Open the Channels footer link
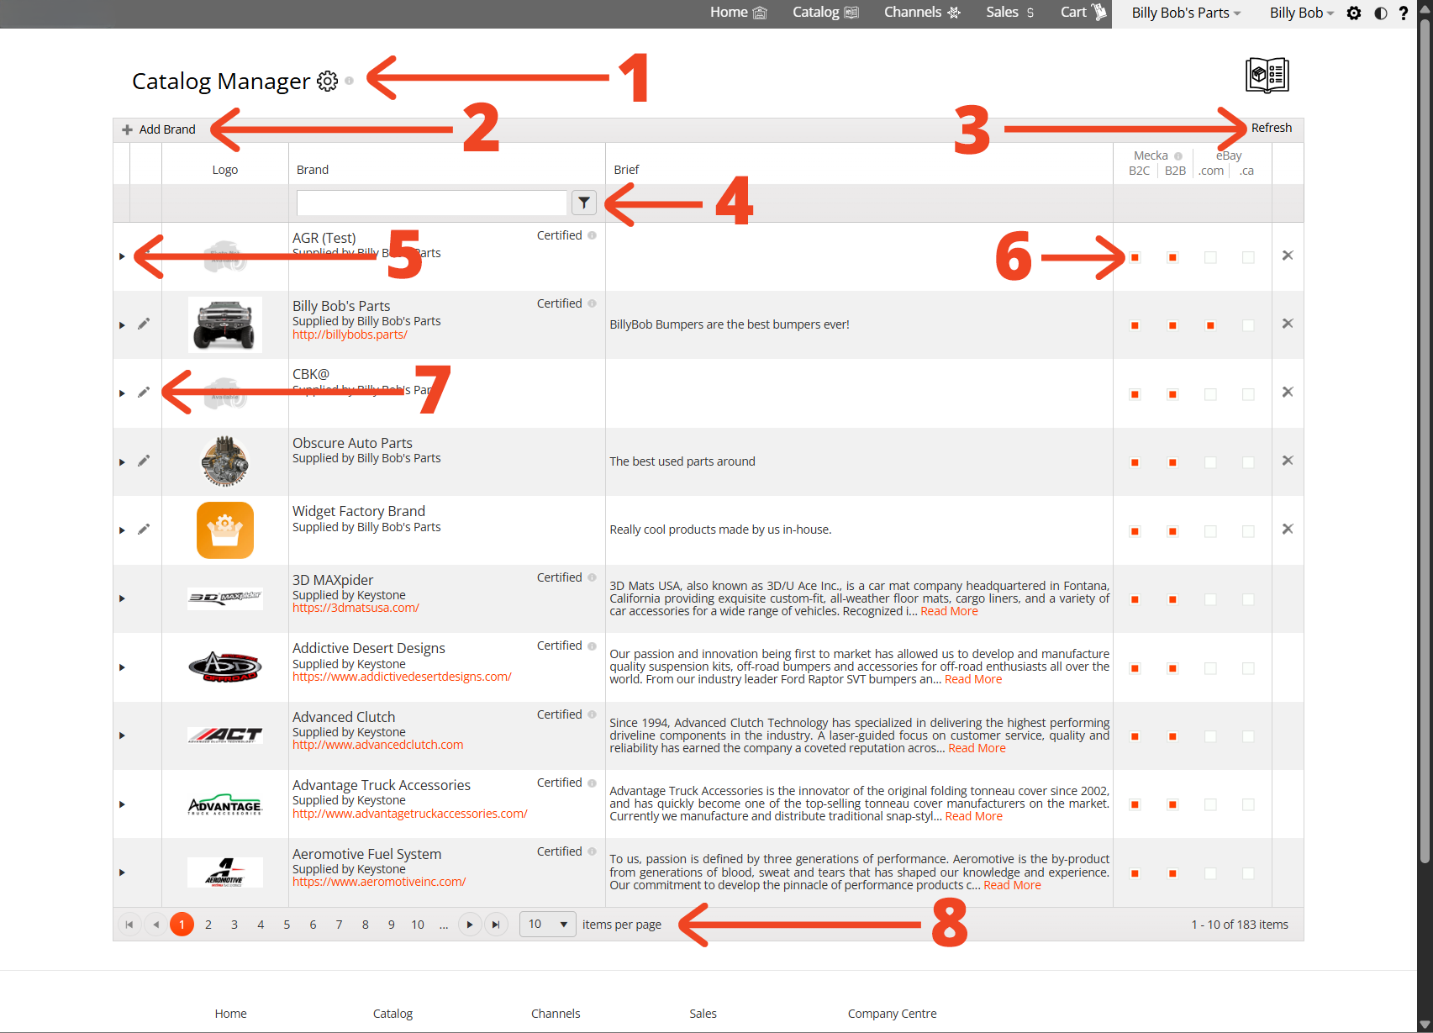1433x1033 pixels. (x=556, y=1014)
